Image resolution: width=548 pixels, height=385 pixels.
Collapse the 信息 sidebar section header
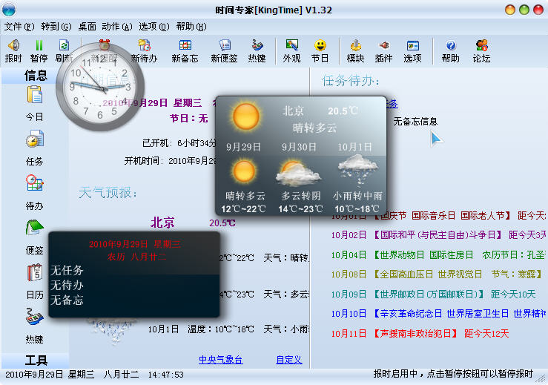point(36,75)
